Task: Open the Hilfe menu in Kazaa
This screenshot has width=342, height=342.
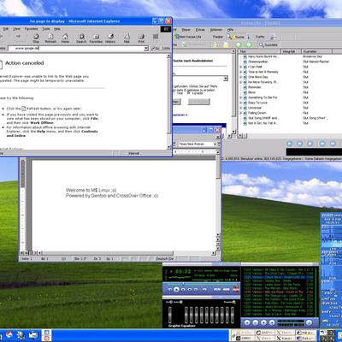Action: coord(230,30)
